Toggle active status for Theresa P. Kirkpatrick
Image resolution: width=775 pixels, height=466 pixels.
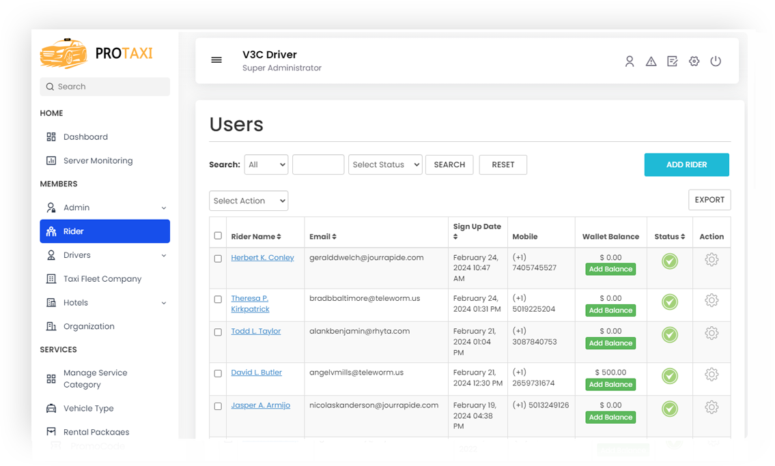coord(669,300)
